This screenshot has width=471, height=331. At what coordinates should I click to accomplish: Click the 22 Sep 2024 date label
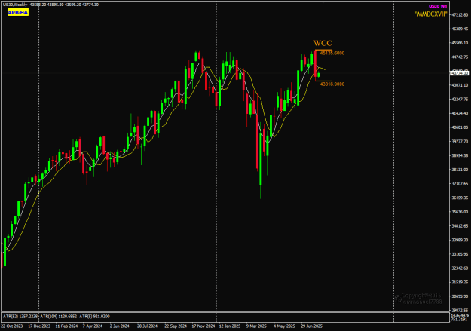pyautogui.click(x=176, y=326)
